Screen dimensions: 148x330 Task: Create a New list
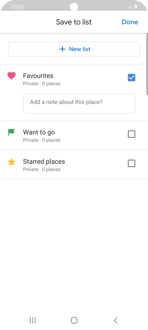click(x=74, y=49)
